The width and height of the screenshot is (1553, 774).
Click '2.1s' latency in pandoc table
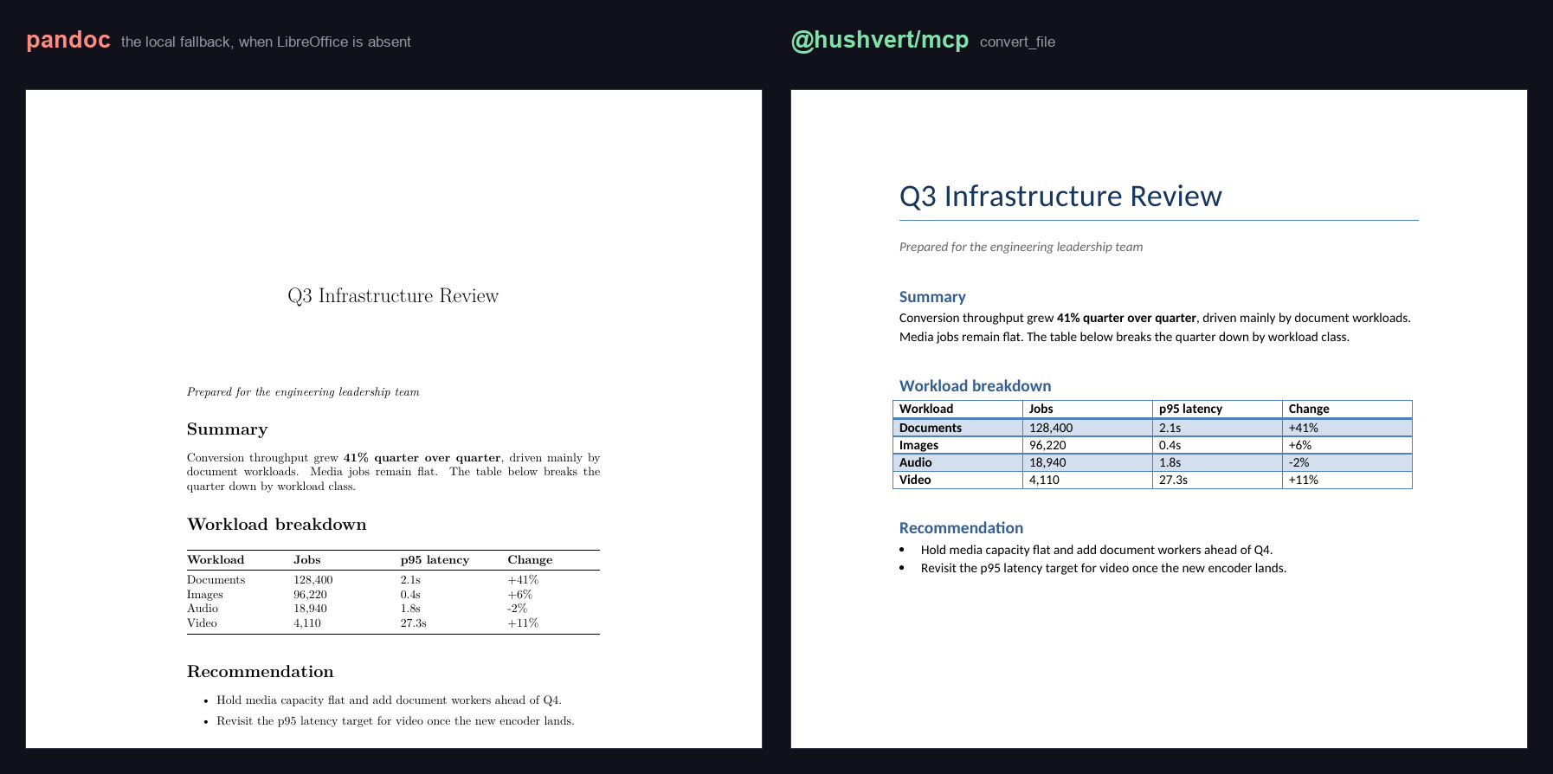click(x=410, y=580)
